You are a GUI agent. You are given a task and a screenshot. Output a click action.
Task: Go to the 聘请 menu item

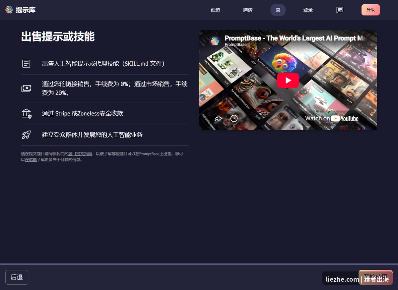248,10
